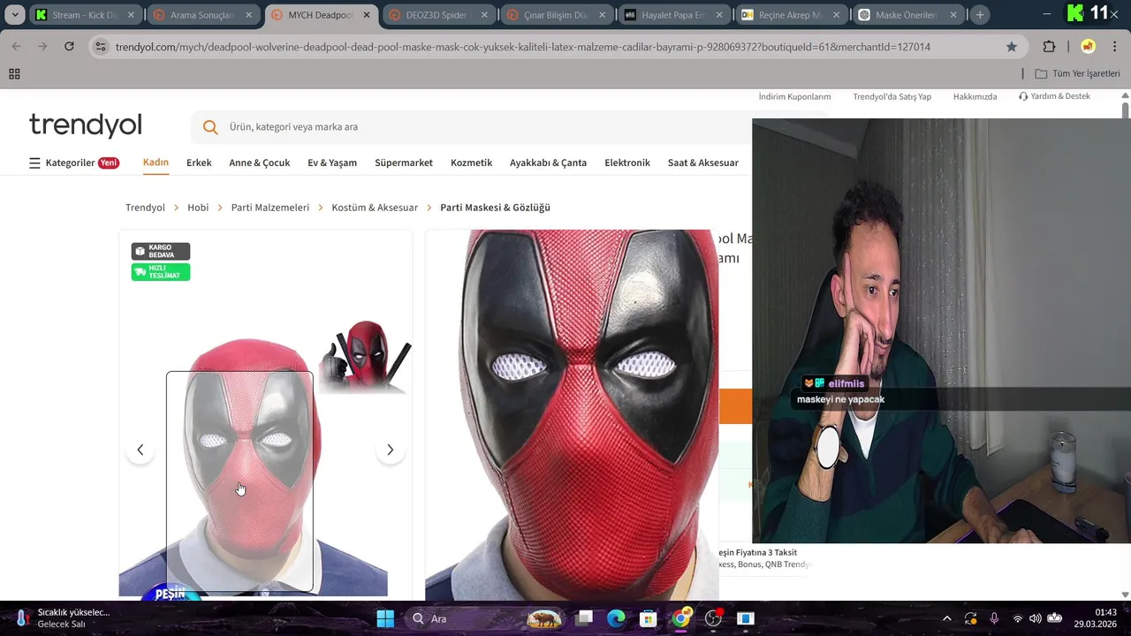Open the Wi-Fi network icon
1131x636 pixels.
click(x=1017, y=618)
